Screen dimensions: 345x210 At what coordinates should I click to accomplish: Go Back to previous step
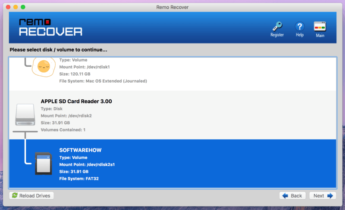click(x=292, y=196)
